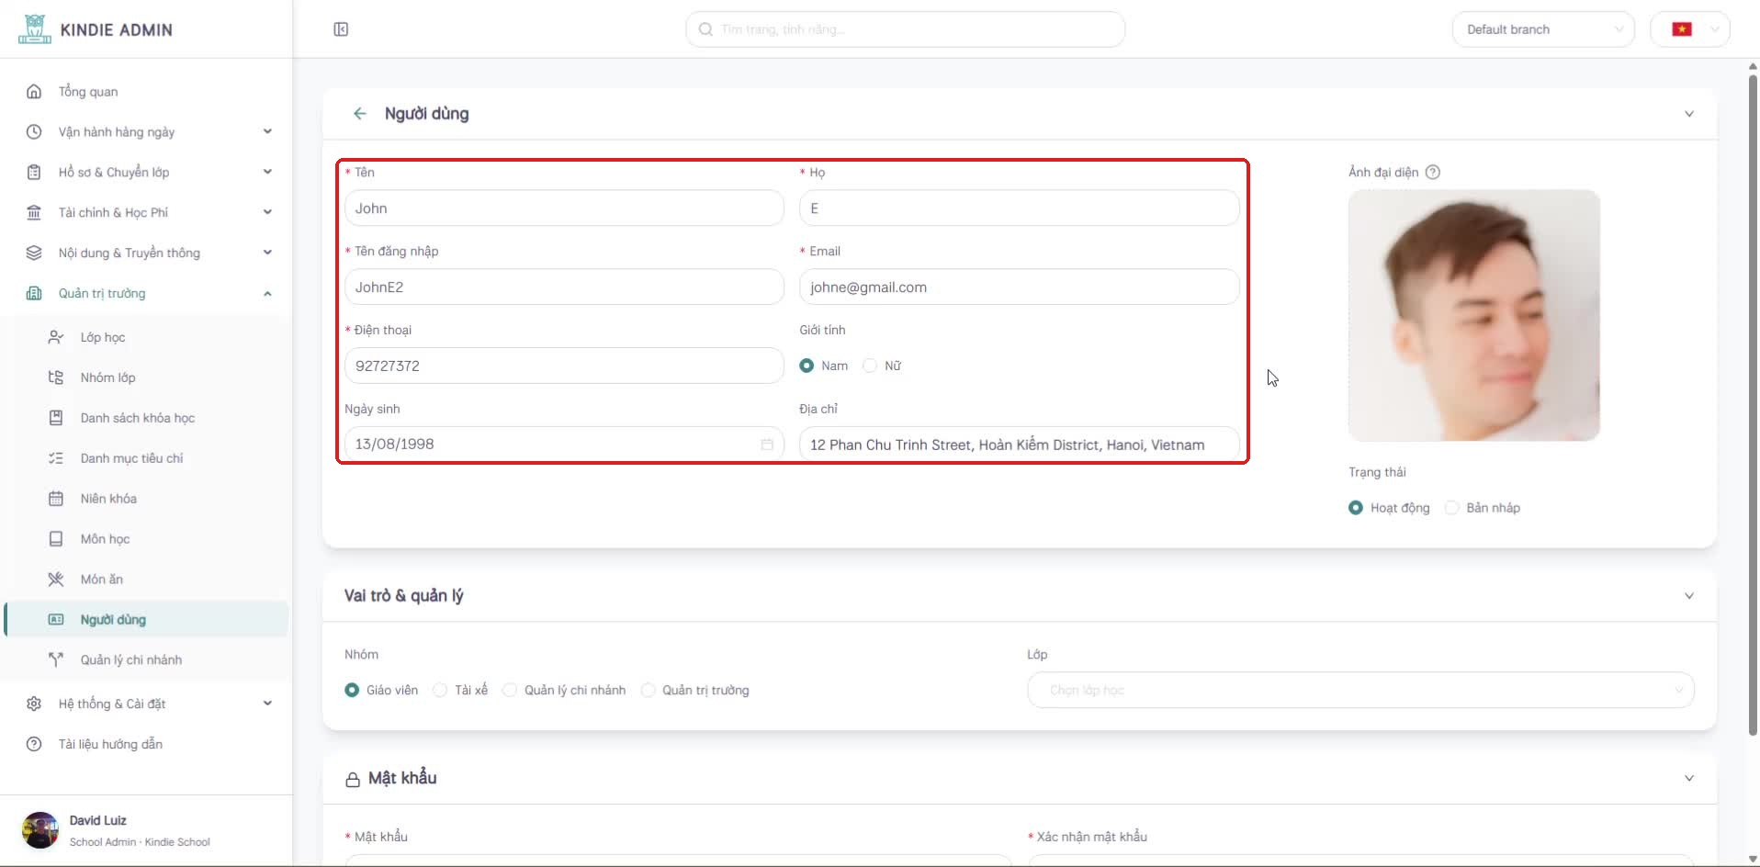Viewport: 1760px width, 867px height.
Task: Choose Tài xế group radio
Action: (440, 690)
